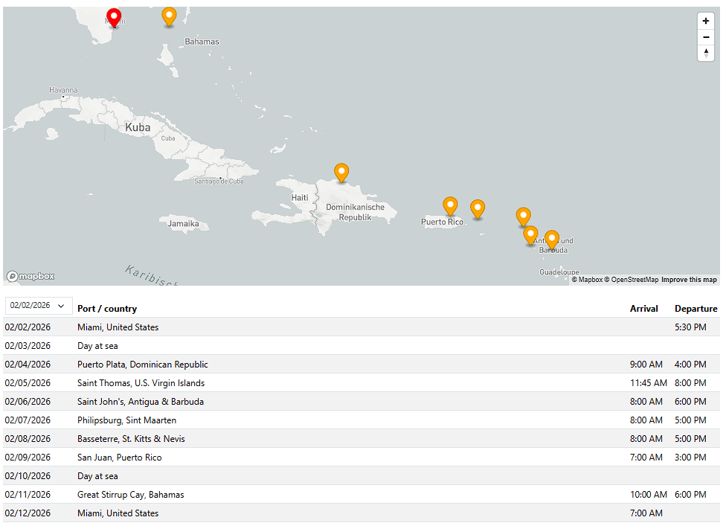This screenshot has width=726, height=523.
Task: Select the Great Stirrup Cay, Bahamas row
Action: tap(131, 495)
